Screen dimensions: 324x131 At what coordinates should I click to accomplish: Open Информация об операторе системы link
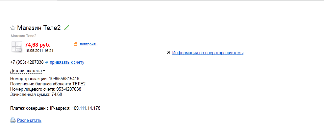tap(208, 53)
